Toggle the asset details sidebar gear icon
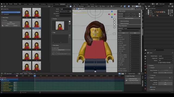Image resolution: width=174 pixels, height=97 pixels. [71, 6]
